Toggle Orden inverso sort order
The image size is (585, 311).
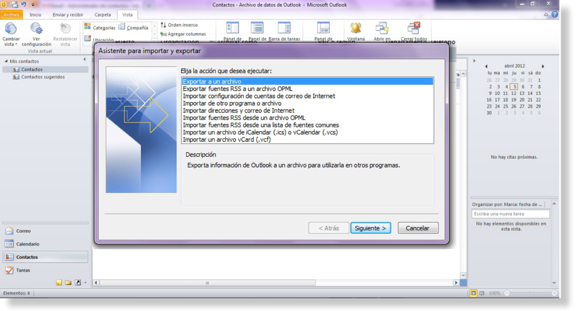[179, 25]
